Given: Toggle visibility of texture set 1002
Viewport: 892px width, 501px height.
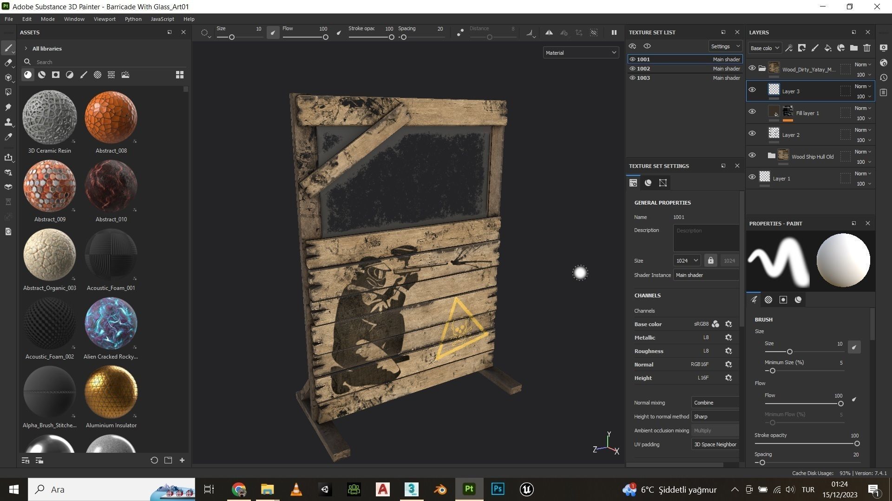Looking at the screenshot, I should click(x=632, y=69).
